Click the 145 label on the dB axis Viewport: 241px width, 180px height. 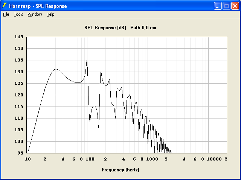click(19, 37)
